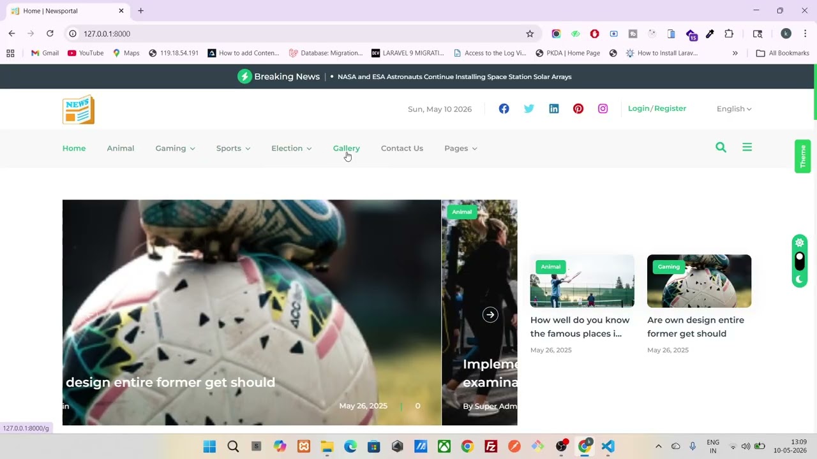The image size is (817, 459).
Task: Click the Breaking News lightning icon
Action: tap(244, 76)
